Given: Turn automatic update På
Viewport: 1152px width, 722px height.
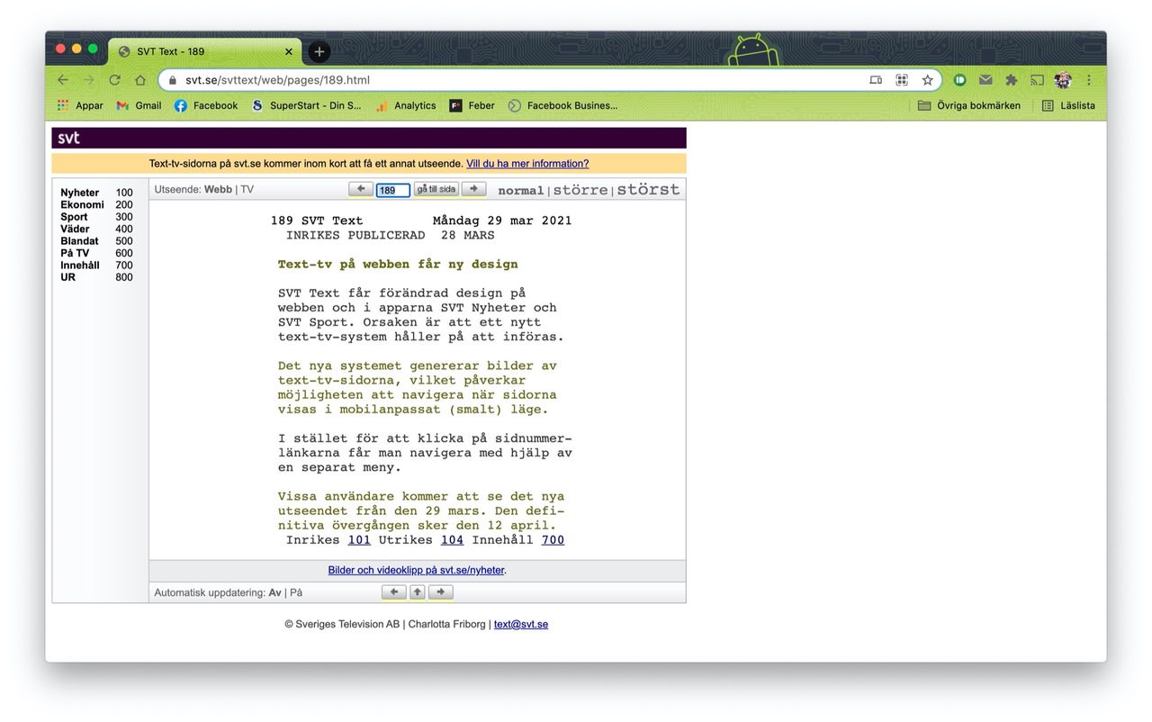Looking at the screenshot, I should (x=296, y=592).
